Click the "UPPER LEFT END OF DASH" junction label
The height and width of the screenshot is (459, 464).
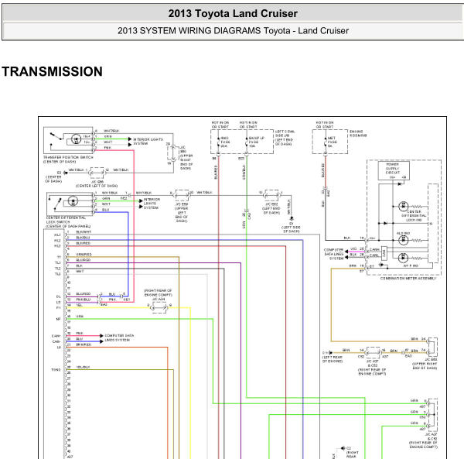click(182, 214)
